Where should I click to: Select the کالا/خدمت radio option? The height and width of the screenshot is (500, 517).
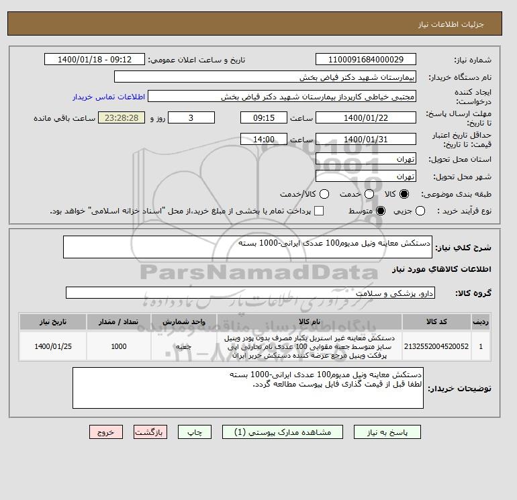[324, 194]
